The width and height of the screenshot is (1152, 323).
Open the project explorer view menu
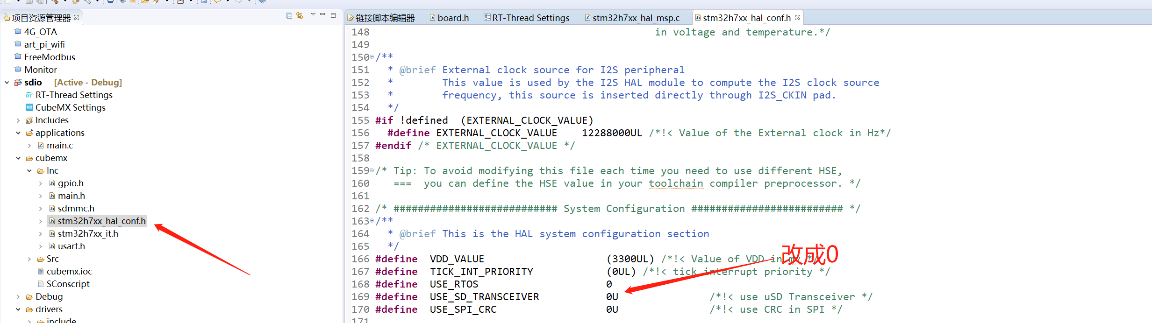coord(313,15)
